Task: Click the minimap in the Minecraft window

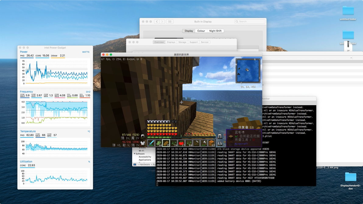Action: pyautogui.click(x=248, y=71)
